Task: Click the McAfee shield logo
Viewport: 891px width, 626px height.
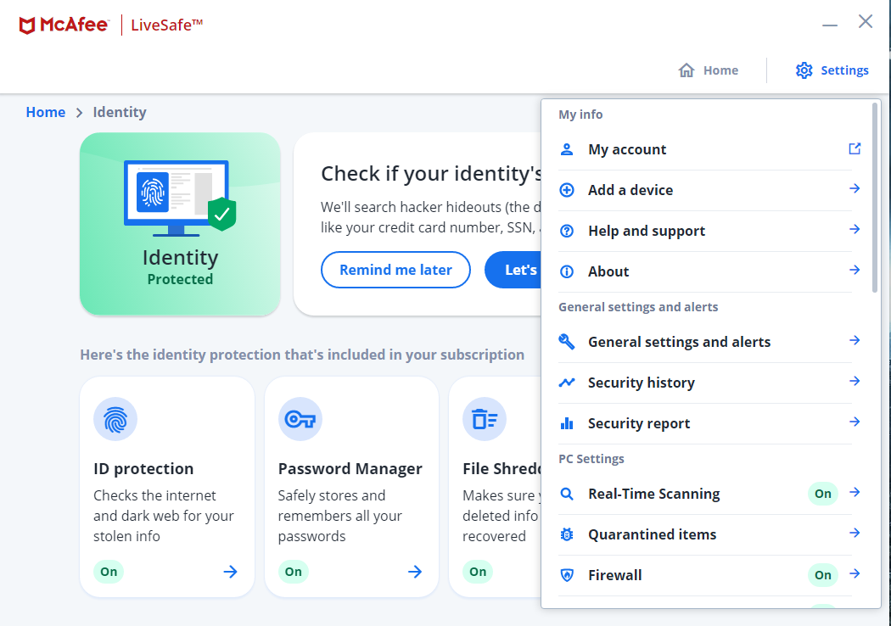Action: pyautogui.click(x=26, y=25)
